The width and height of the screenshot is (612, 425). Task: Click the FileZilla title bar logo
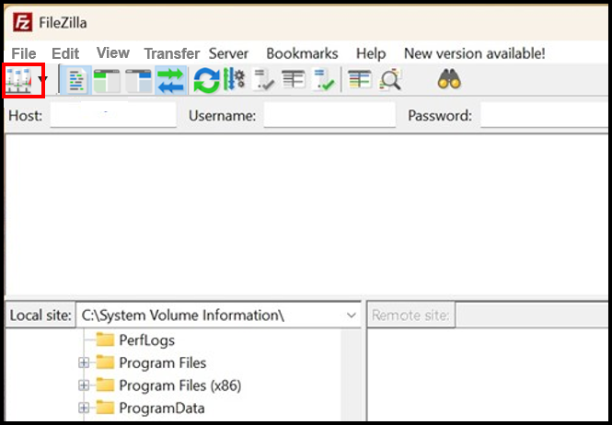23,23
